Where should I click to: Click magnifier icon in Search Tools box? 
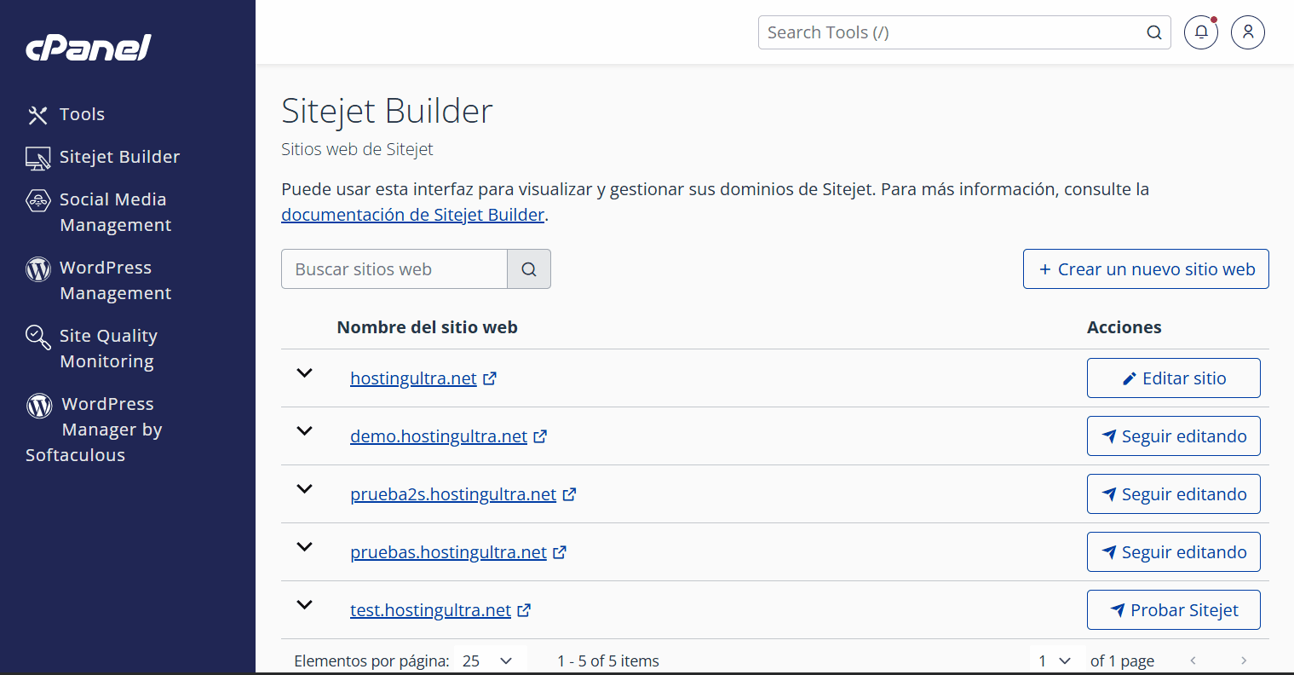click(x=1154, y=32)
